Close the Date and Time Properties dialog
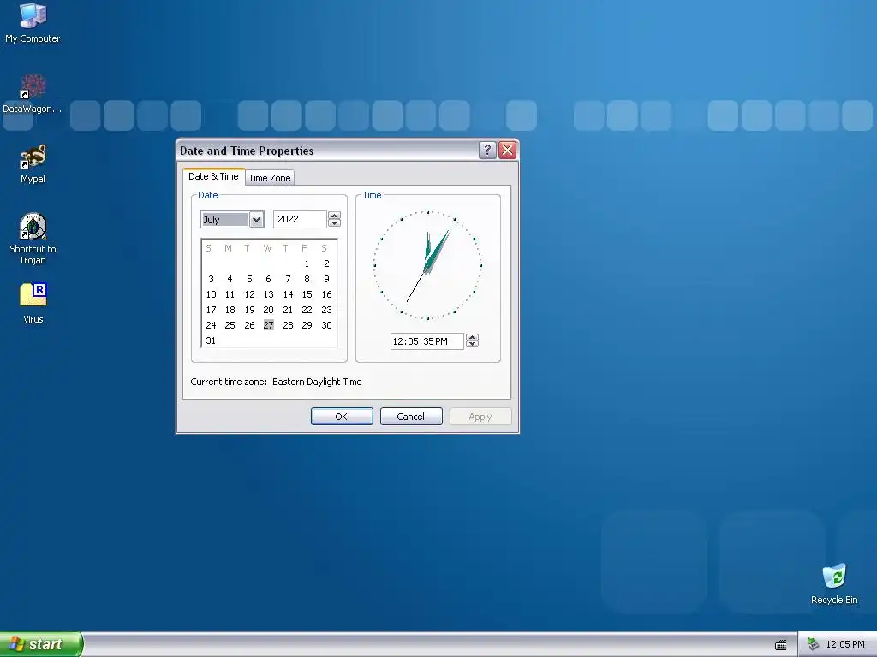Viewport: 877px width, 657px height. point(507,150)
